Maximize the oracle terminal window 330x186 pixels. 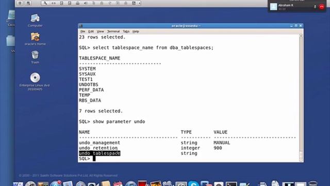coord(296,26)
